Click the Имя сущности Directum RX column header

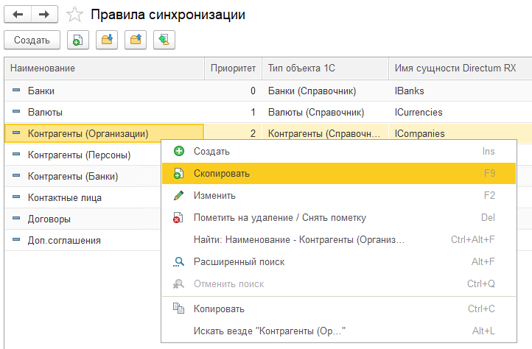click(x=455, y=68)
